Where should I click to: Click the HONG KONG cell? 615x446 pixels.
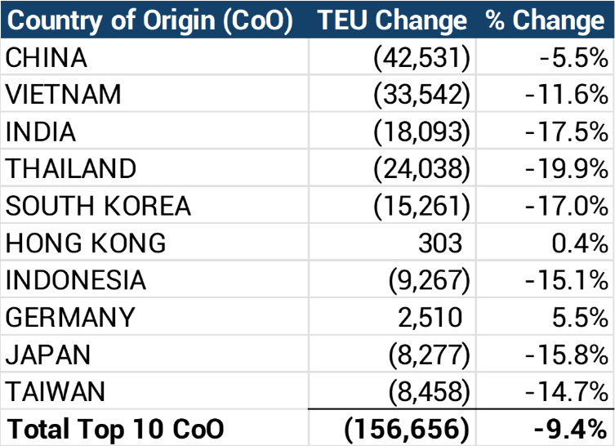[86, 243]
